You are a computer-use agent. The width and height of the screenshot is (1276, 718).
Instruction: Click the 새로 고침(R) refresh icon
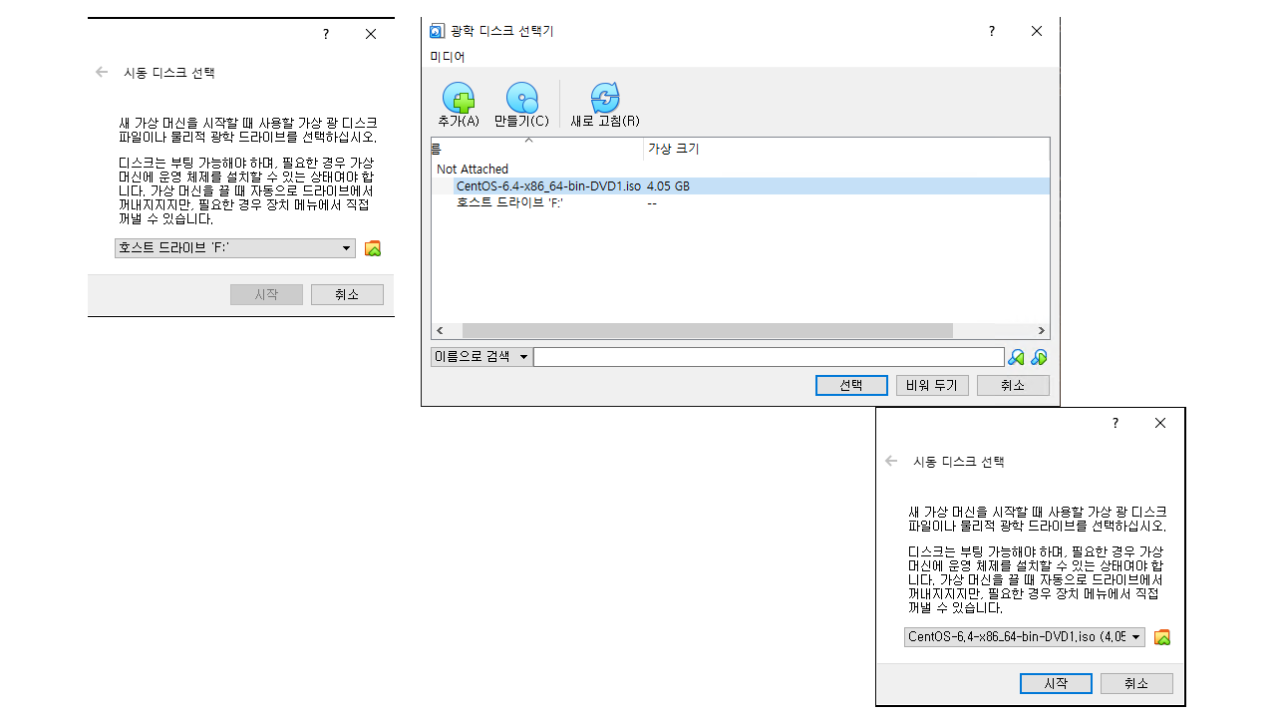604,99
